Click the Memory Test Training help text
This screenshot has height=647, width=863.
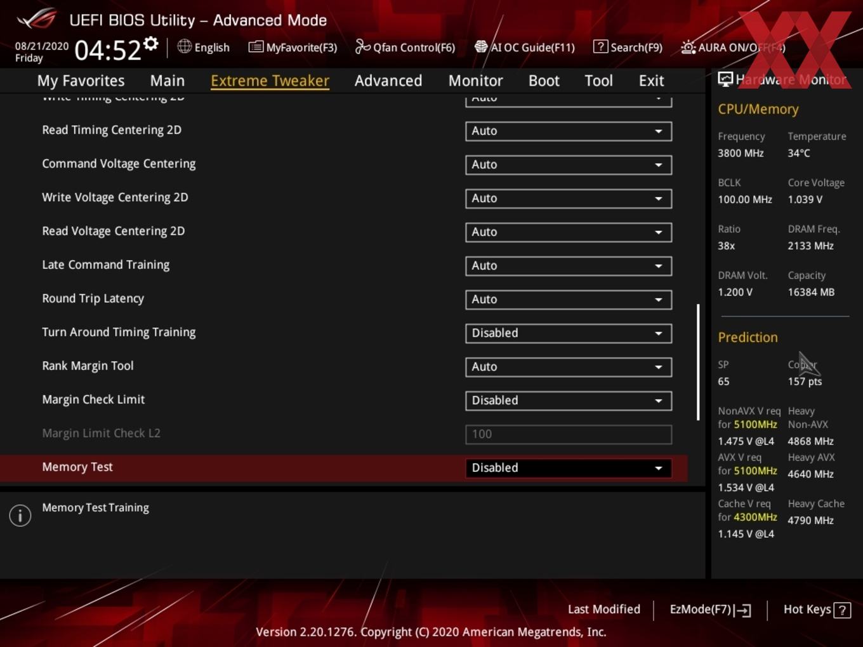tap(95, 507)
